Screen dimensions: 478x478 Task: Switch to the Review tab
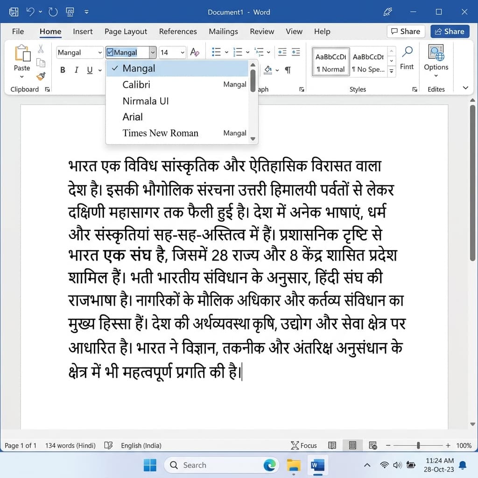262,31
